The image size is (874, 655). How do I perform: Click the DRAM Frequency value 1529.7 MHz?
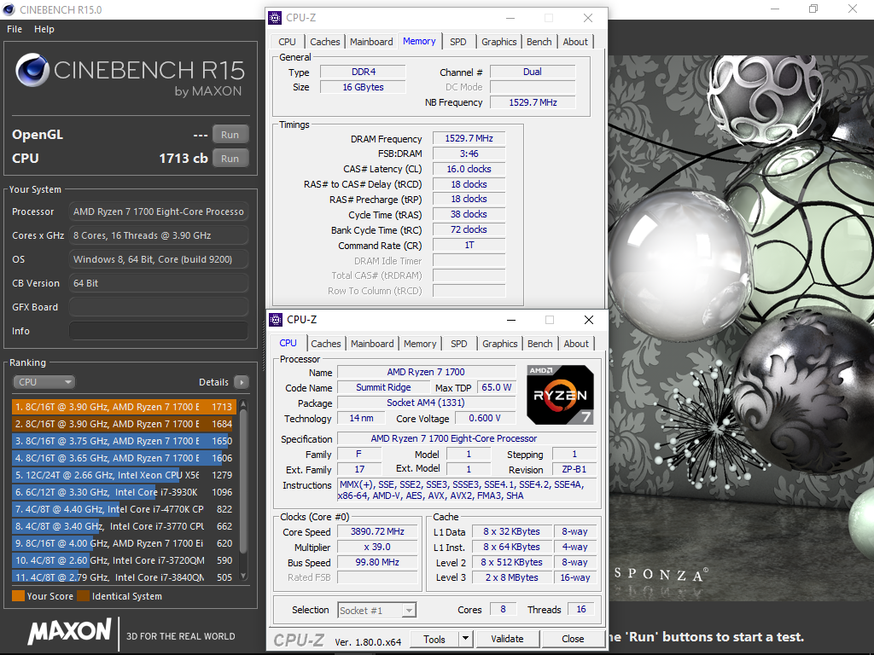click(x=469, y=138)
